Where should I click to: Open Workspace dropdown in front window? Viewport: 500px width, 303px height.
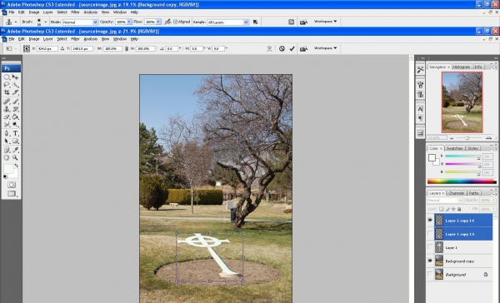click(325, 48)
